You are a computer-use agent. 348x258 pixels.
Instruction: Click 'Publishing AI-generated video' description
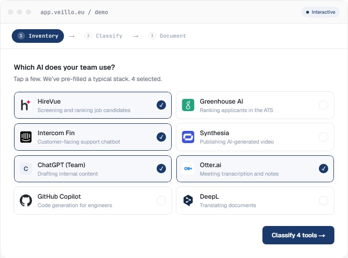(x=237, y=142)
